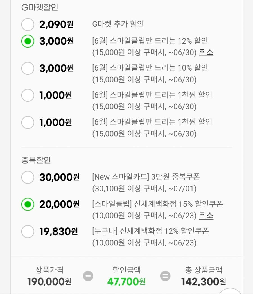Select the 2,090원 G마켓 추가 할인 radio button

pyautogui.click(x=28, y=24)
